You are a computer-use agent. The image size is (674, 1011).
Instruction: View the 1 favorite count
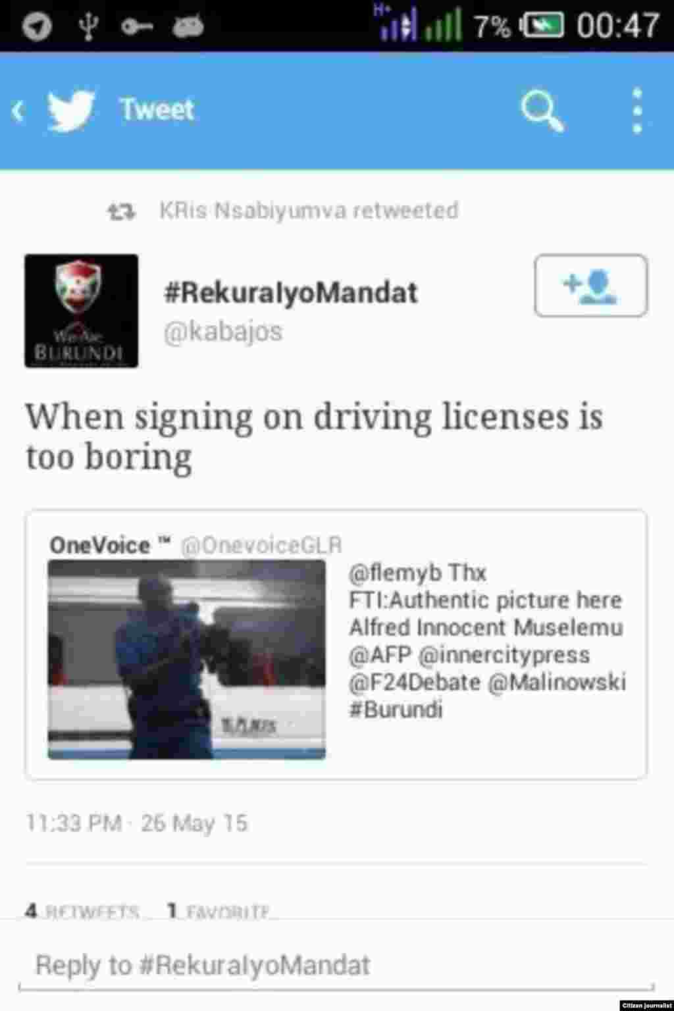pyautogui.click(x=219, y=911)
